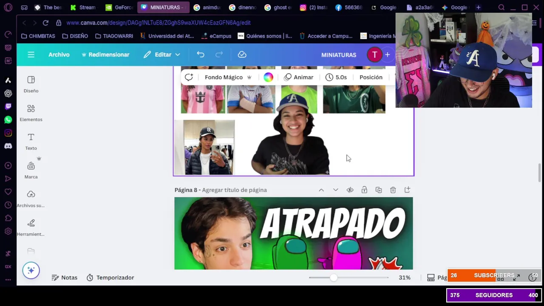The width and height of the screenshot is (544, 306).
Task: Check the cloud save status icon
Action: (242, 54)
